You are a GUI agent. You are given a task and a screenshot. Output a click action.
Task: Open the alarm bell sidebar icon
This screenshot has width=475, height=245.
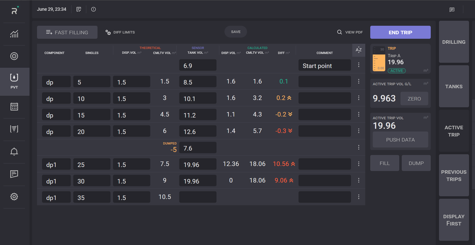14,152
